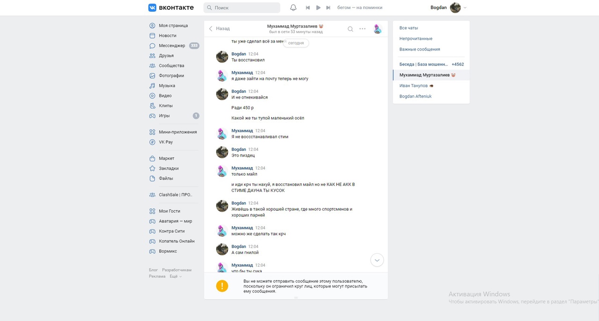Click the notifications bell icon
599x321 pixels.
[293, 7]
